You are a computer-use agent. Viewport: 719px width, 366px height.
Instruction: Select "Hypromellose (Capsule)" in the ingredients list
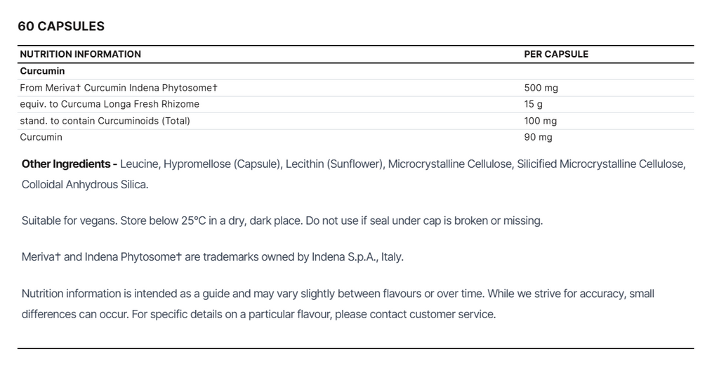[x=223, y=164]
